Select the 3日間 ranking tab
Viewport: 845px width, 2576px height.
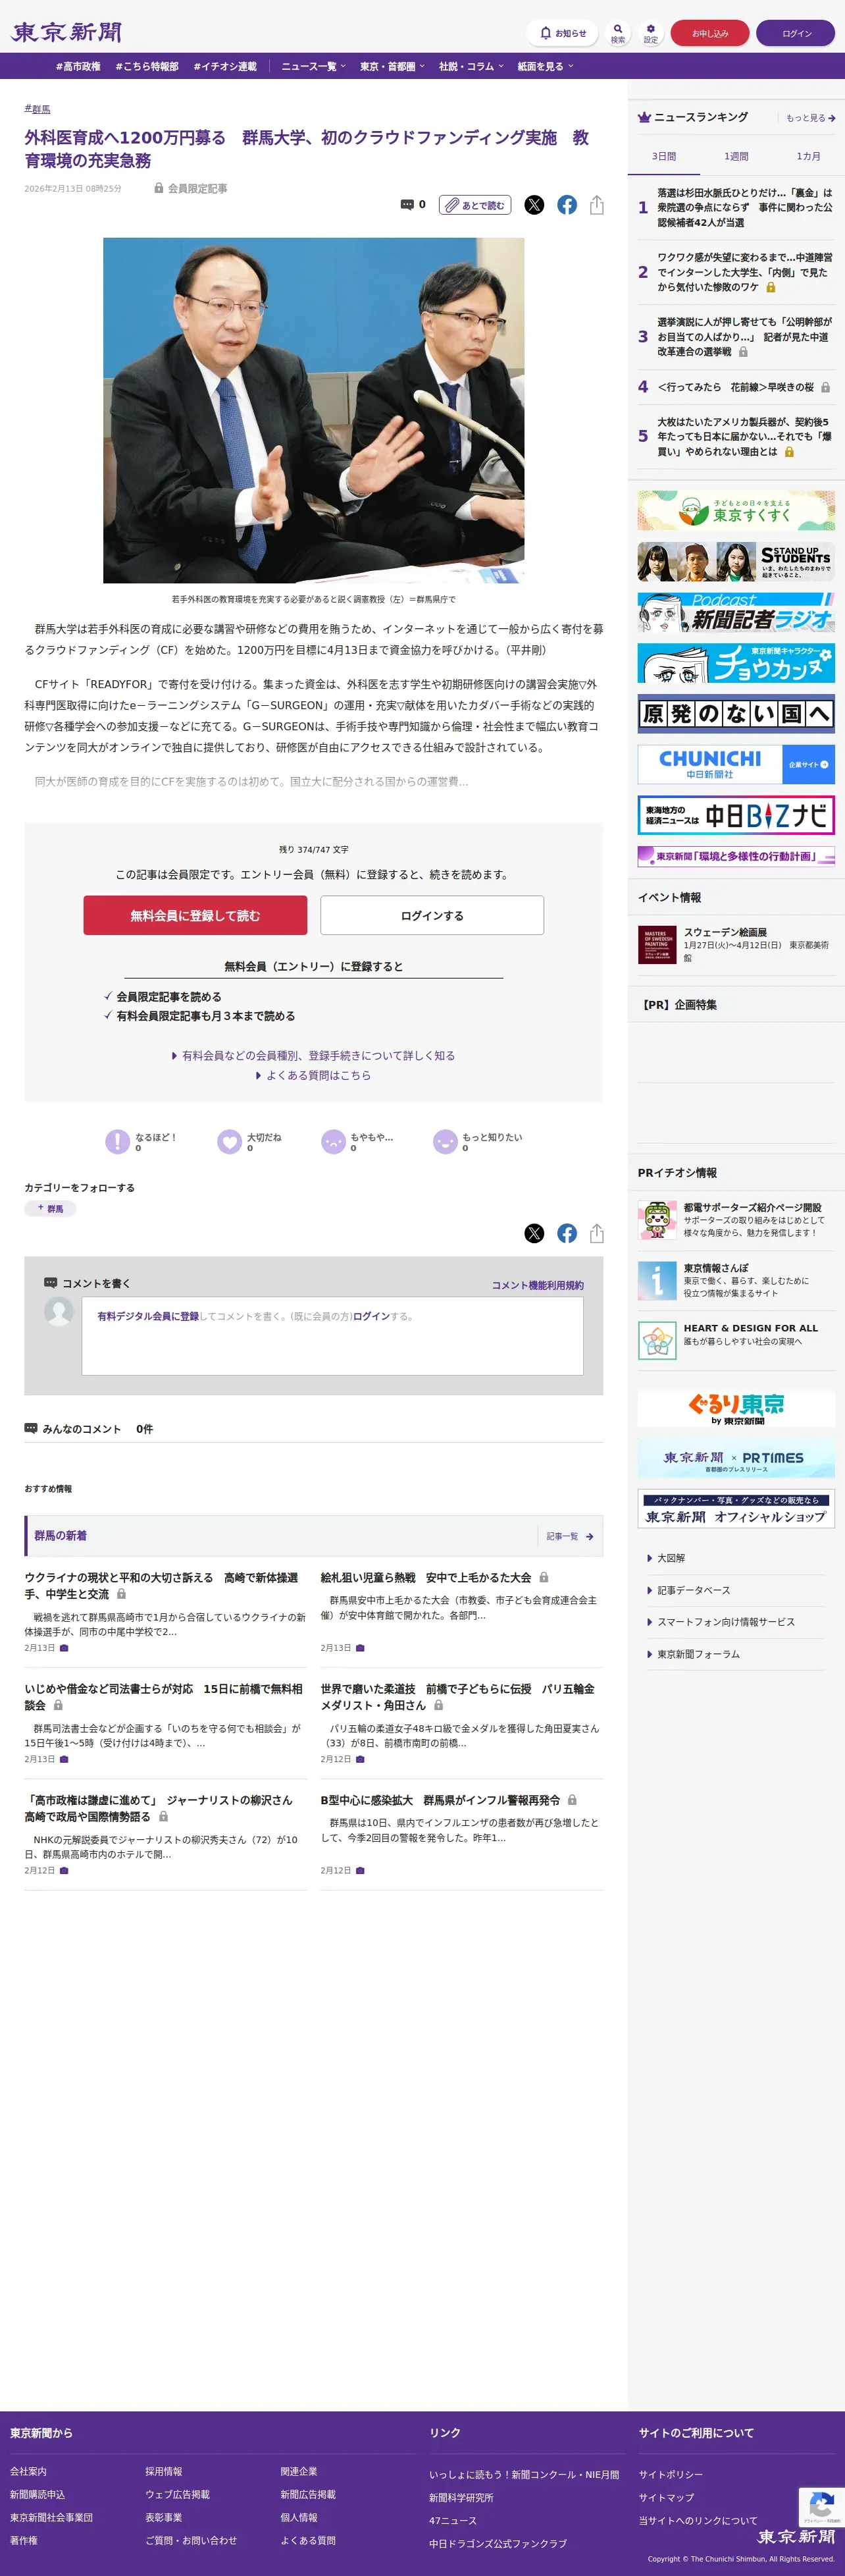click(664, 157)
